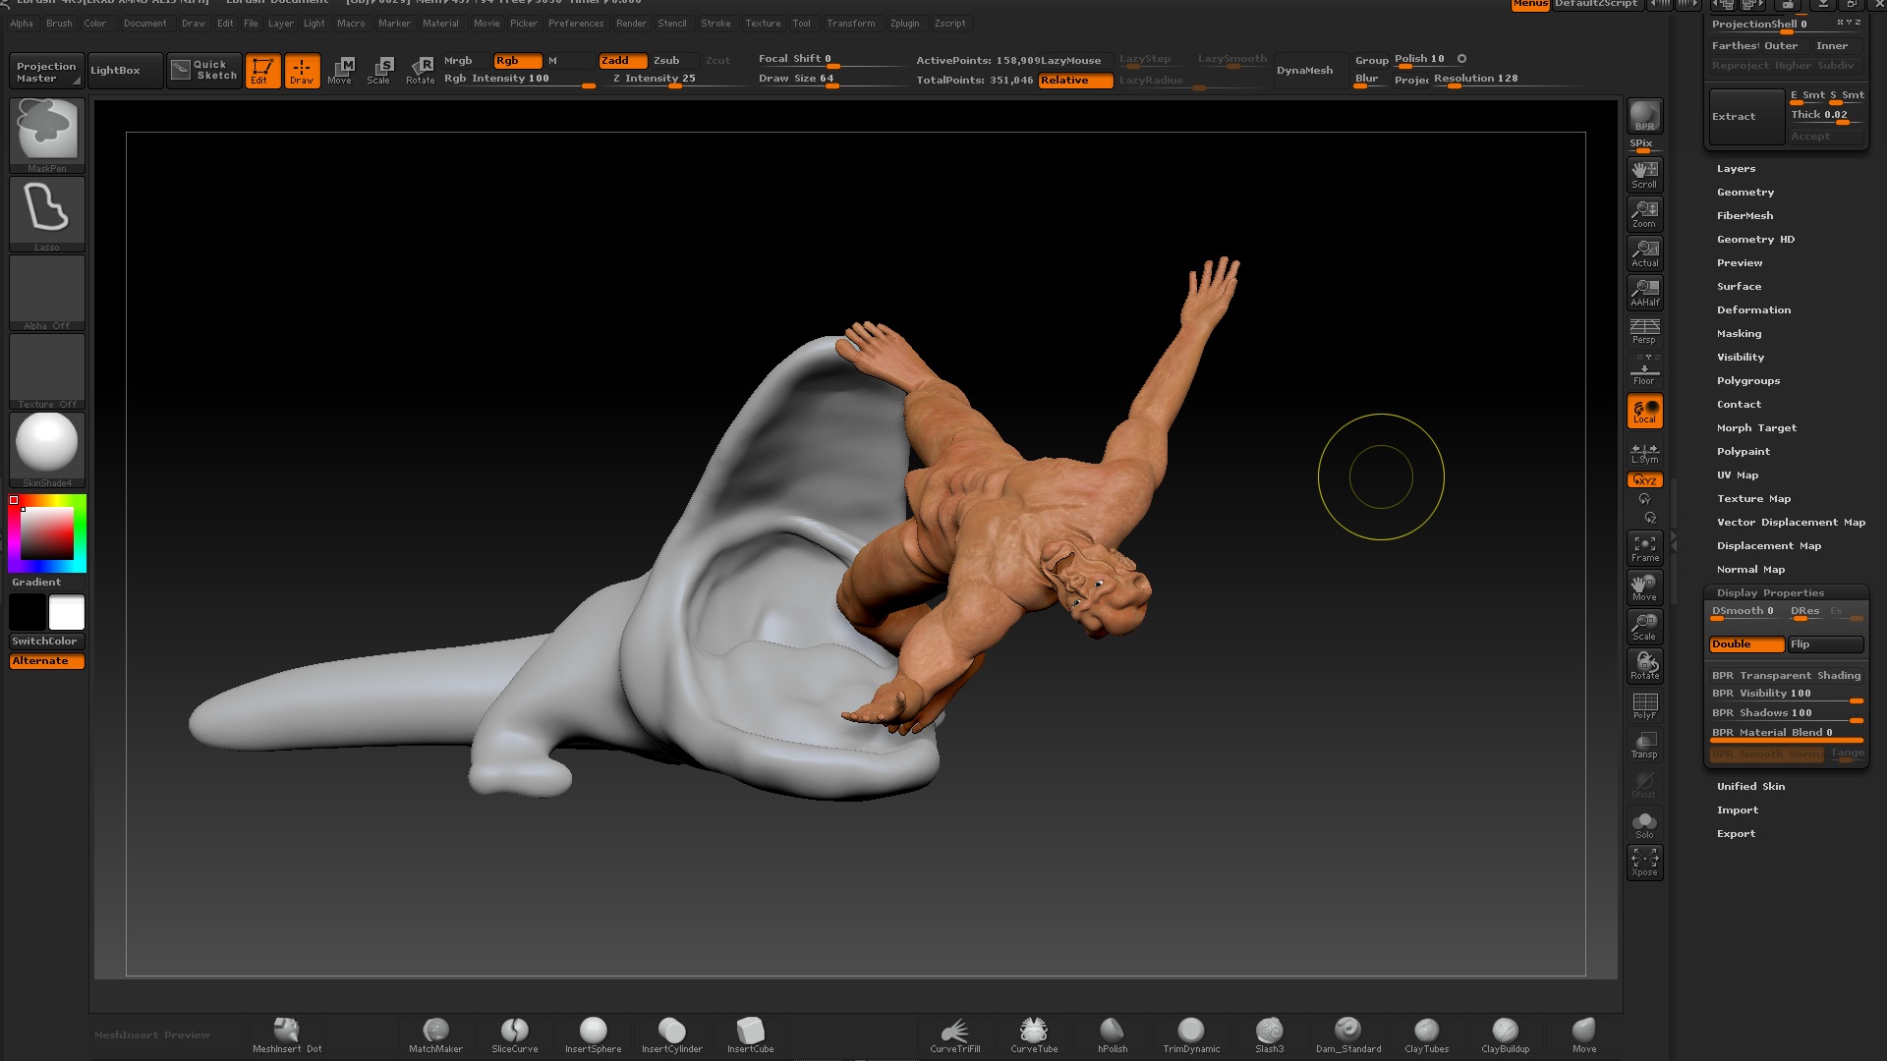Click the LightBox button
Image resolution: width=1887 pixels, height=1061 pixels.
125,71
